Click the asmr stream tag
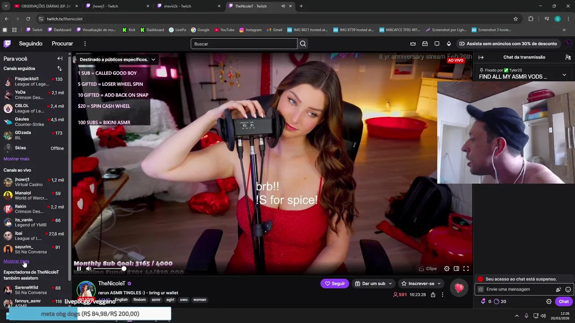Viewport: 575px width, 323px height. tap(156, 300)
